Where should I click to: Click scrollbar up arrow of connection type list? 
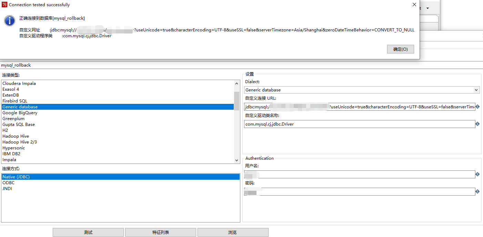[x=237, y=83]
